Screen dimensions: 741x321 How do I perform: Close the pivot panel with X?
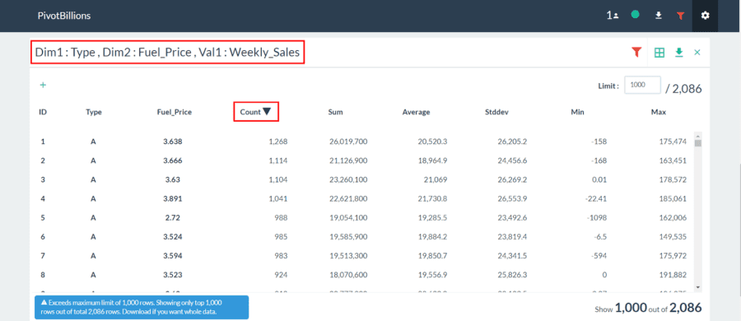pyautogui.click(x=697, y=53)
